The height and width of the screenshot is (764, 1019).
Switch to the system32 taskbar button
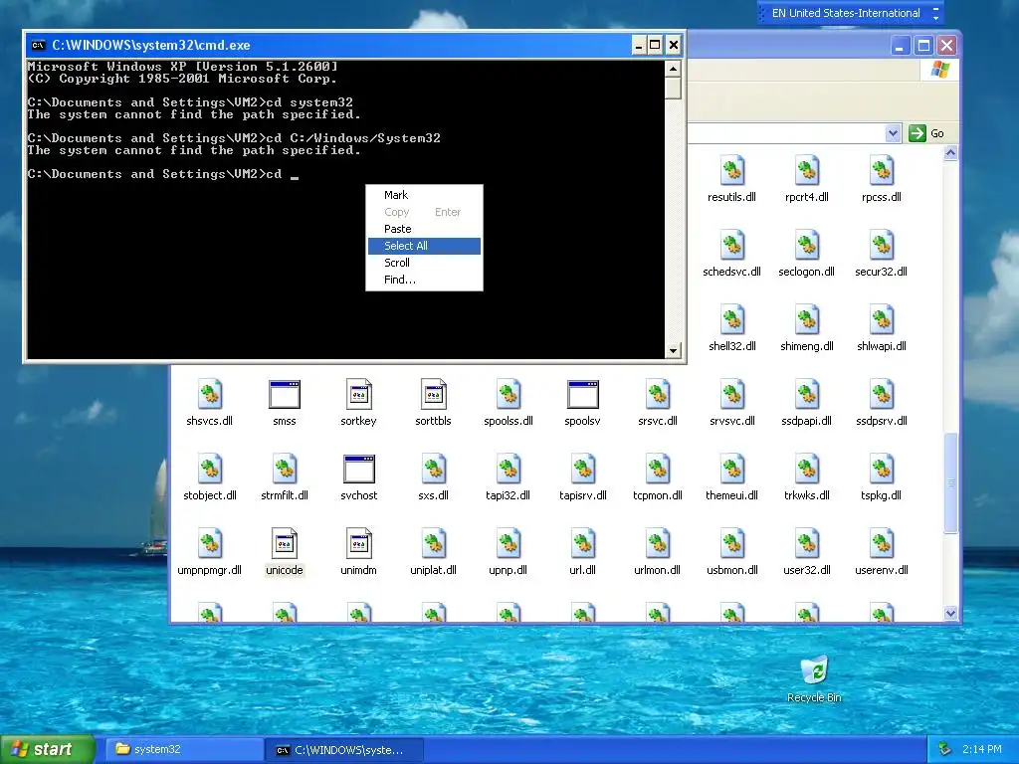point(184,750)
